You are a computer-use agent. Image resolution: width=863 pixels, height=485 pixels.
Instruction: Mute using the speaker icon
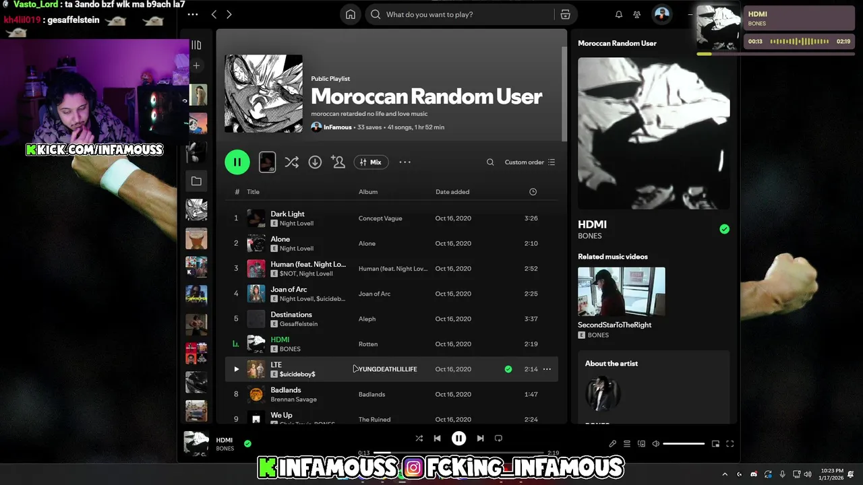[x=656, y=444]
